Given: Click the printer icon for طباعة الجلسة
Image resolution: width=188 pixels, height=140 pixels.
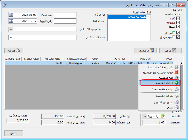Looking at the screenshot, I should click(x=176, y=96).
